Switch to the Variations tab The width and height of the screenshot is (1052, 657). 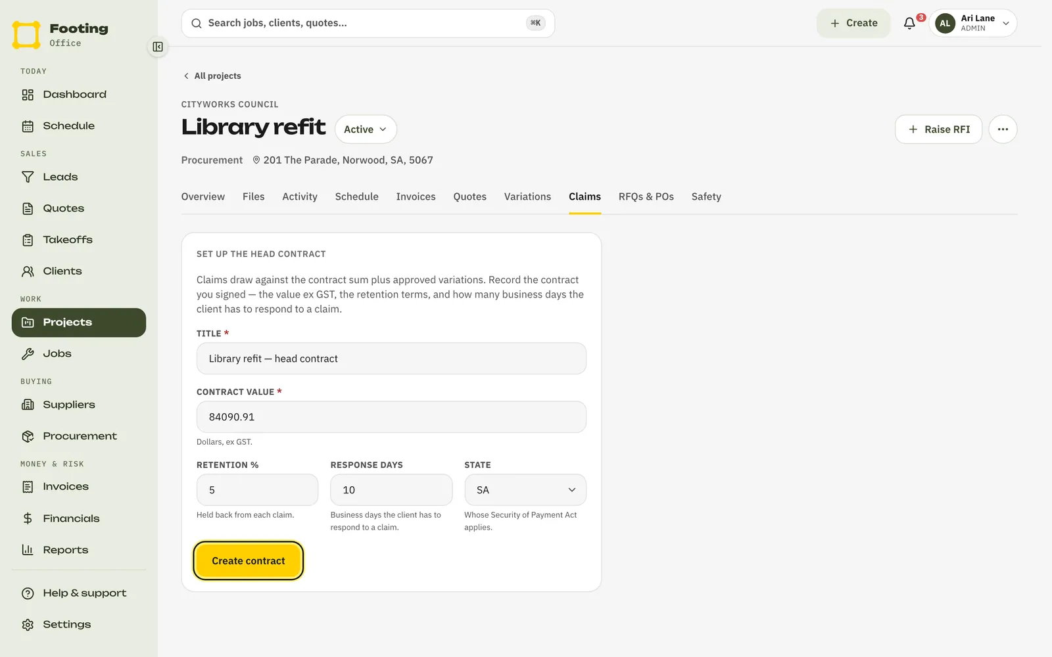click(x=527, y=196)
